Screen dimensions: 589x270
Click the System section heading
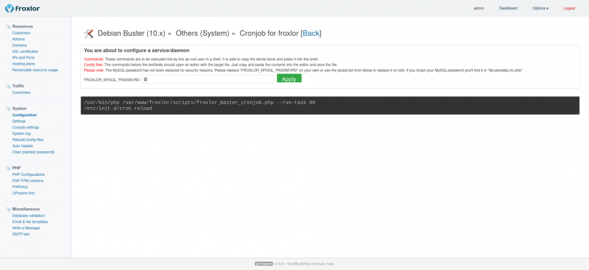tap(19, 109)
